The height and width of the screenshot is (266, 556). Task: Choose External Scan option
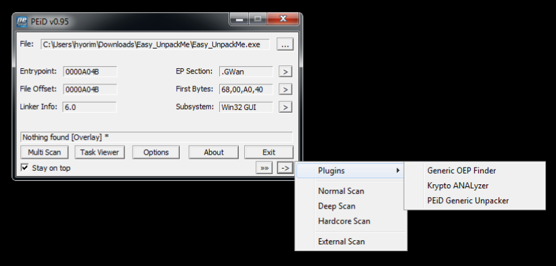350,242
